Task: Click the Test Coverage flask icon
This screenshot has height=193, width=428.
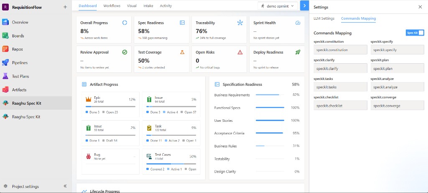Action: click(x=182, y=52)
